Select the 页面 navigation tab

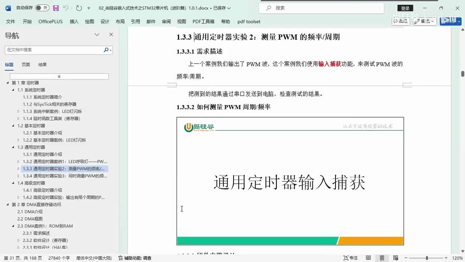26,65
